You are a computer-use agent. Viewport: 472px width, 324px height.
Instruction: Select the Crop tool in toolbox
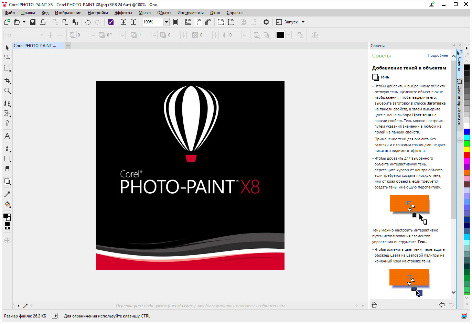7,80
